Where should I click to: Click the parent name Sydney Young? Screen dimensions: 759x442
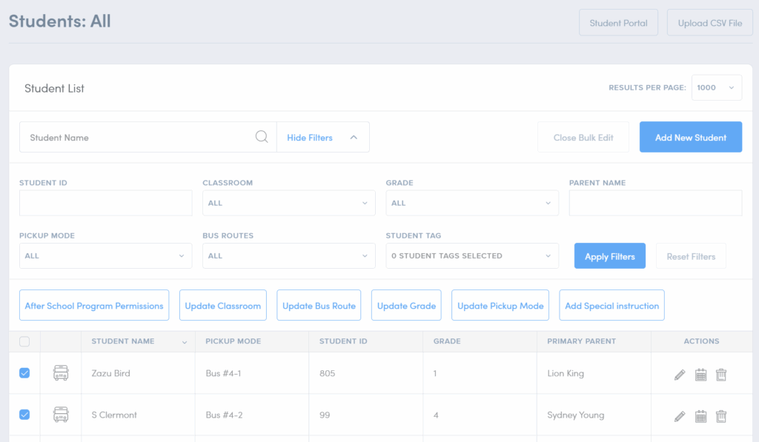(575, 415)
